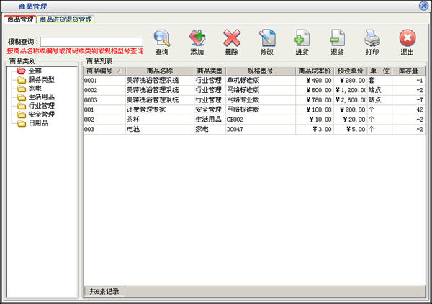Viewport: 432px width, 304px height.
Task: Click the 退货 return goods icon
Action: [337, 40]
